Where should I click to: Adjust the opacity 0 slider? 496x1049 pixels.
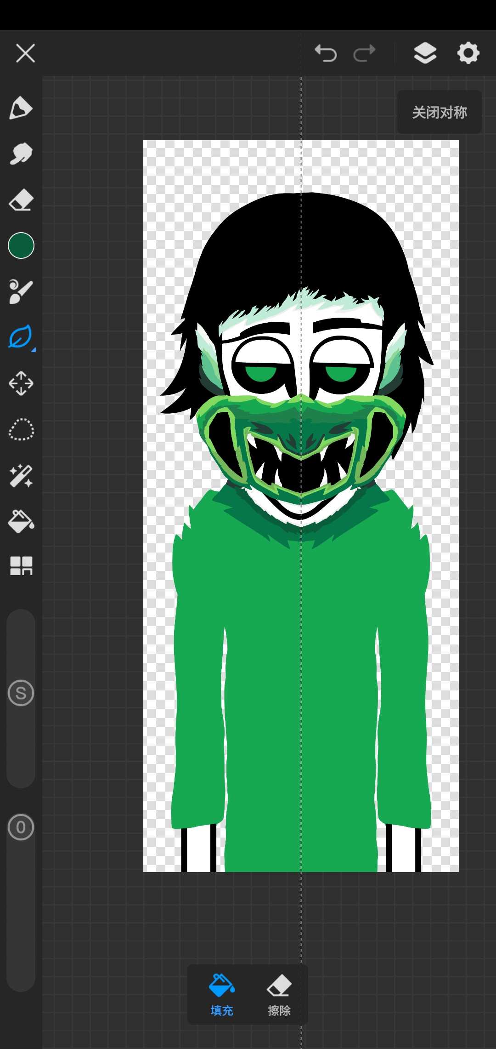click(x=21, y=827)
